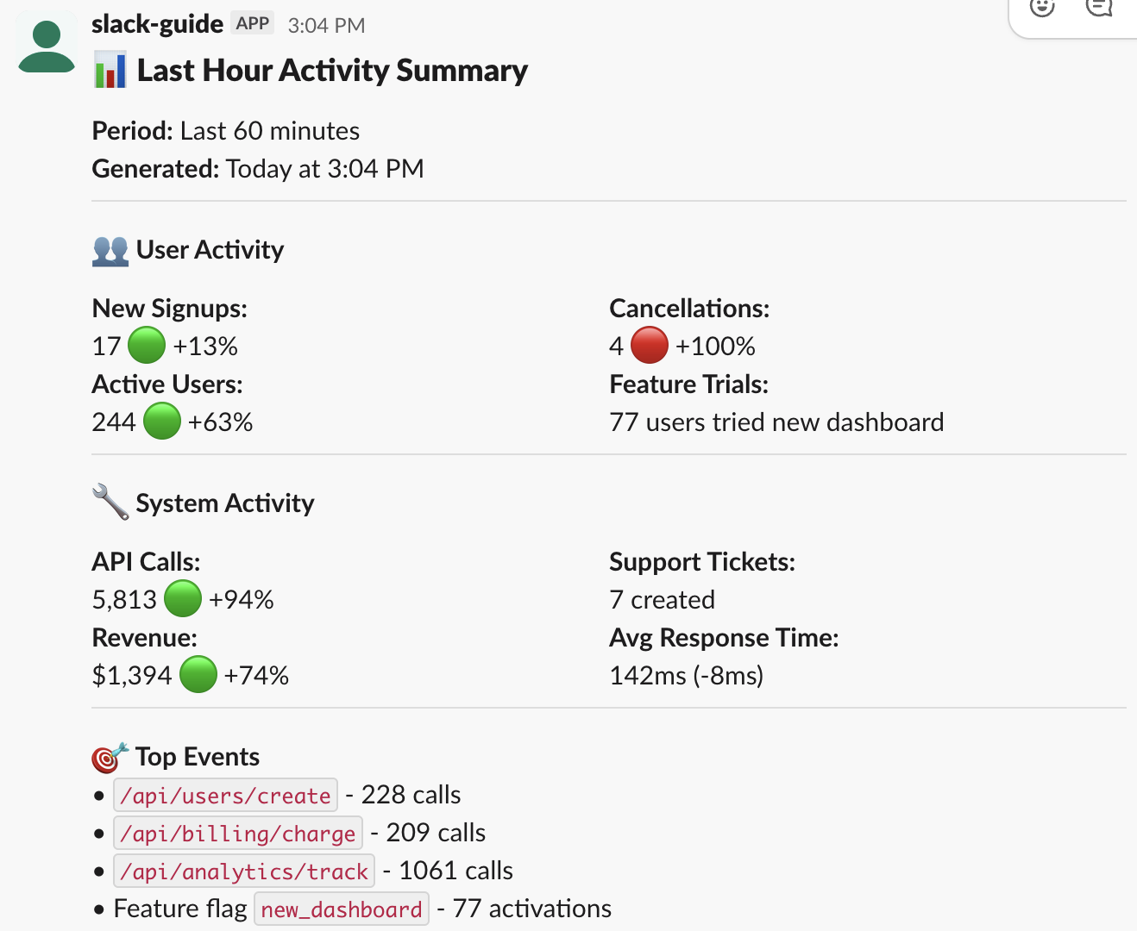
Task: Select the /api/analytics/track code snippet
Action: [x=243, y=871]
